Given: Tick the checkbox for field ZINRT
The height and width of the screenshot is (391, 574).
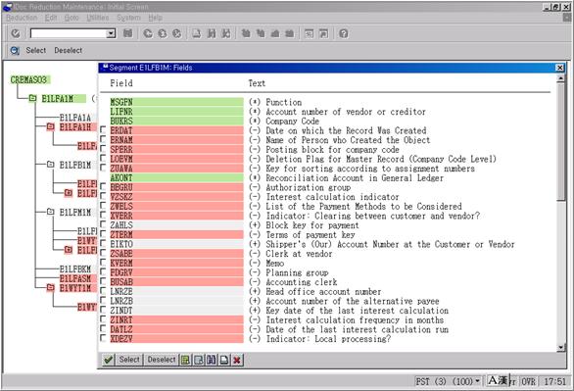Looking at the screenshot, I should [x=103, y=318].
